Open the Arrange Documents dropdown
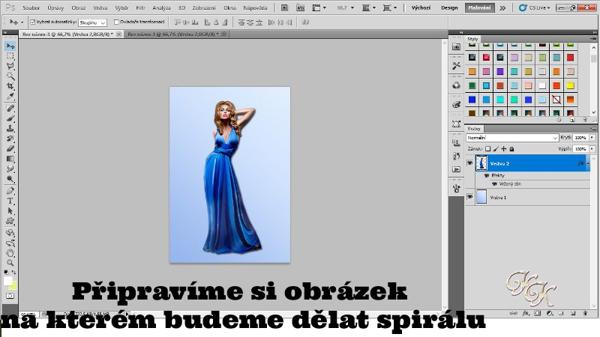This screenshot has width=600, height=337. (x=369, y=7)
